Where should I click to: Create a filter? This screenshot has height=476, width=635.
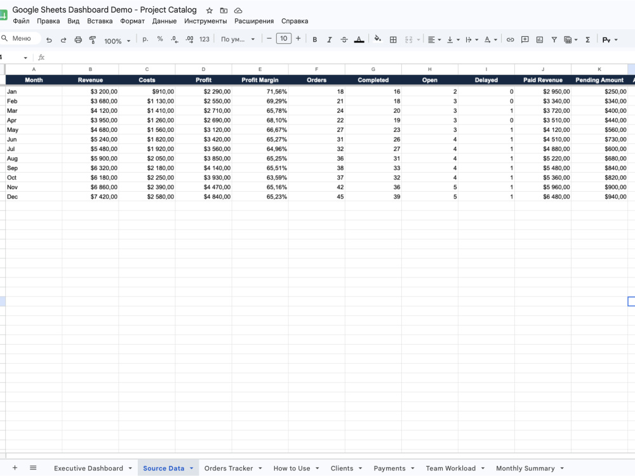coord(554,39)
